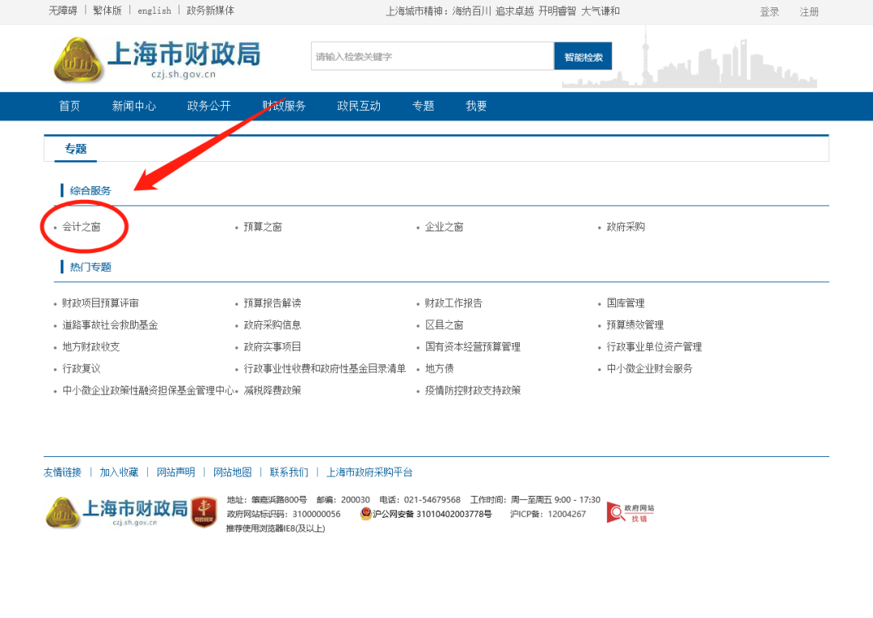Click the 沪ICP备 12004267 record text
The image size is (873, 618).
[548, 514]
